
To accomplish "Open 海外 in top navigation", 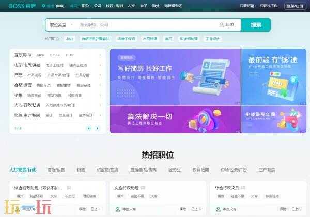I will point(156,6).
